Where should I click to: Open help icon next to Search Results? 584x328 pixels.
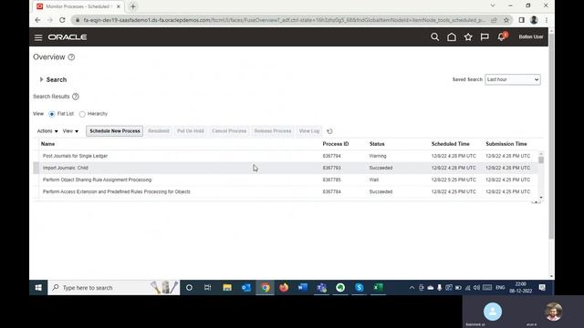click(x=76, y=97)
